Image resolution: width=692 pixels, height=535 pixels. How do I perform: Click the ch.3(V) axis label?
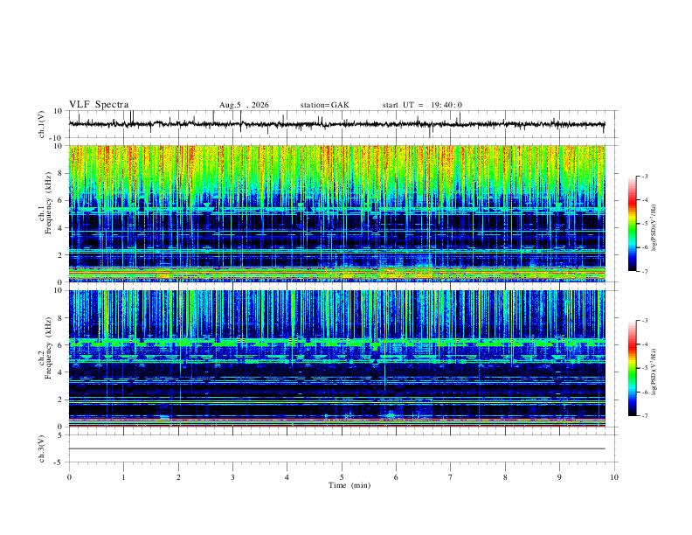click(42, 448)
